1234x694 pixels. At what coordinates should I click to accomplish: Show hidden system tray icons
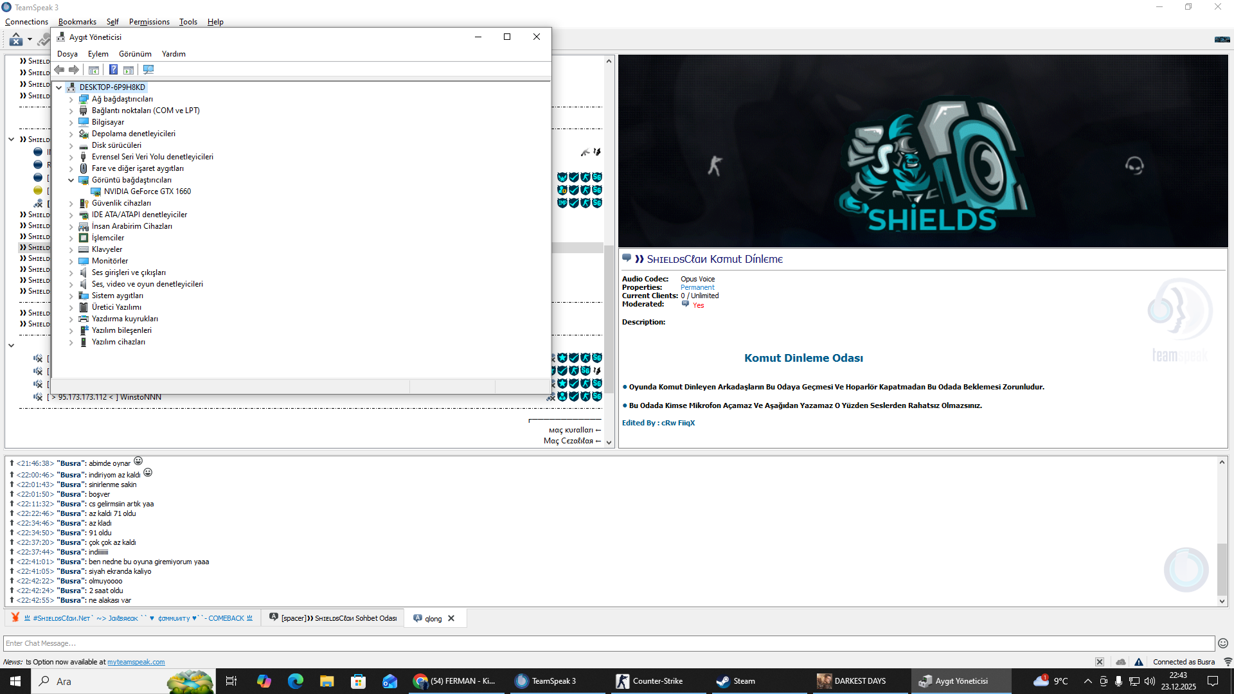point(1087,681)
